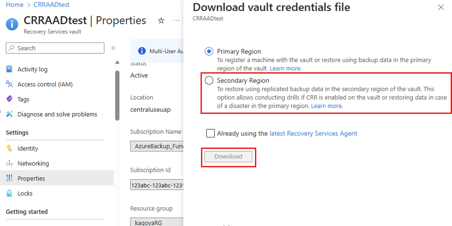Click the sidebar scroll up arrow
This screenshot has height=226, width=452.
click(x=117, y=62)
